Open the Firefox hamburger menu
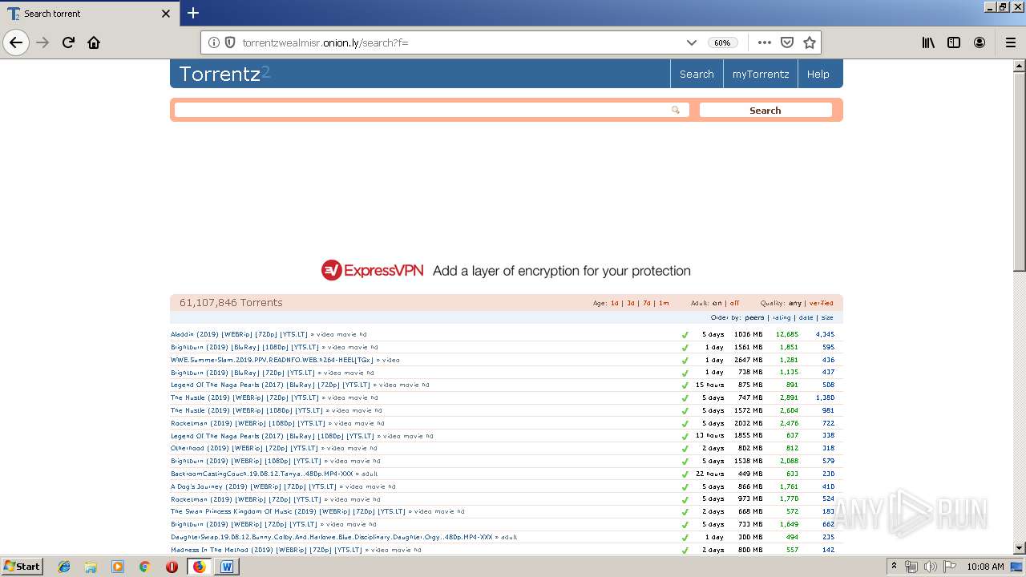The height and width of the screenshot is (577, 1026). point(1011,42)
